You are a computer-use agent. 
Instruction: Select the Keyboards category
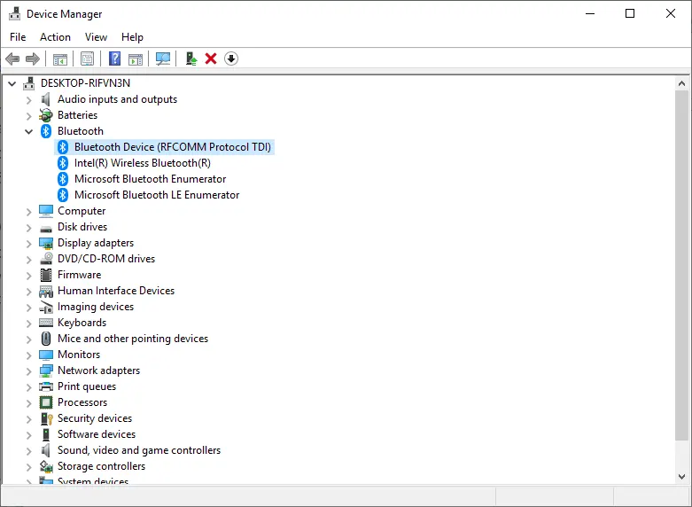coord(82,323)
